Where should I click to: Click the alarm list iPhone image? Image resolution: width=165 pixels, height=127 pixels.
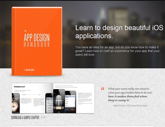pos(70,102)
